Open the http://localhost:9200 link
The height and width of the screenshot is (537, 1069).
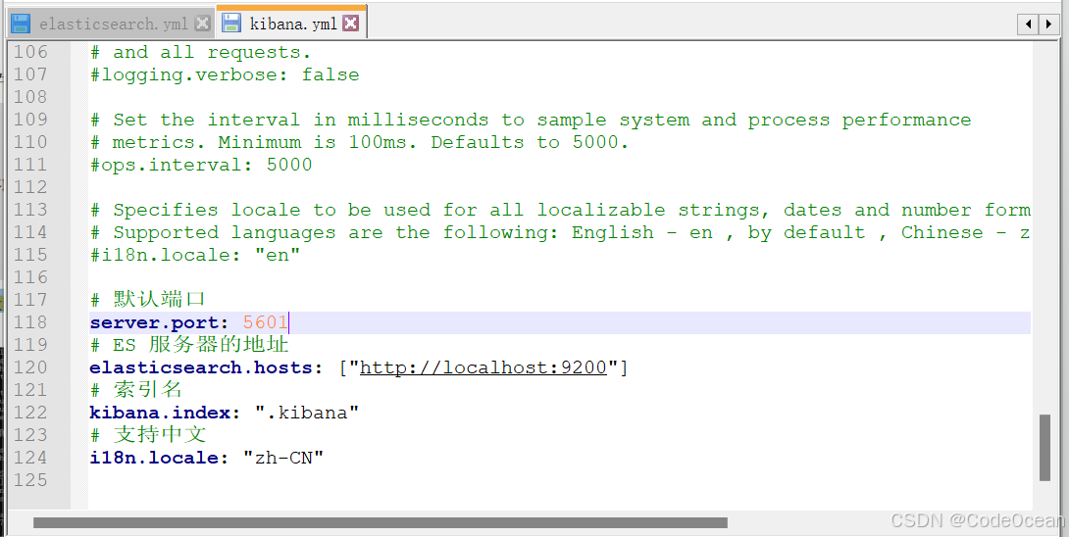click(x=483, y=367)
